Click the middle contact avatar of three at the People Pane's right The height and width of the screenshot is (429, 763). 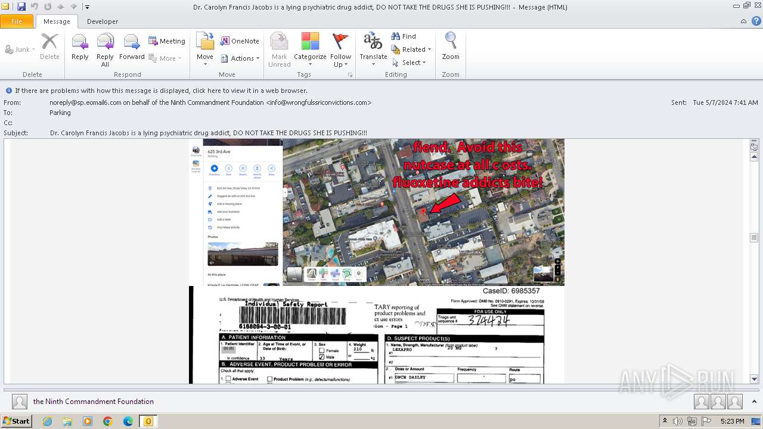tap(718, 402)
